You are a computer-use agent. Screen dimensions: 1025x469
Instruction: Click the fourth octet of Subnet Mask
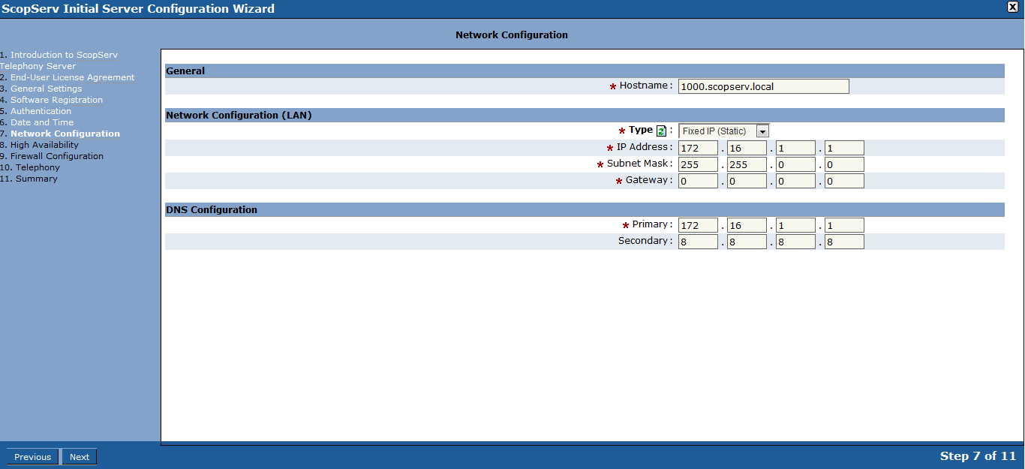click(x=844, y=164)
